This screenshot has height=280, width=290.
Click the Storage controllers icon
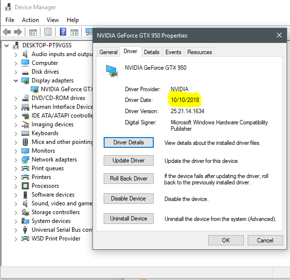pos(25,212)
